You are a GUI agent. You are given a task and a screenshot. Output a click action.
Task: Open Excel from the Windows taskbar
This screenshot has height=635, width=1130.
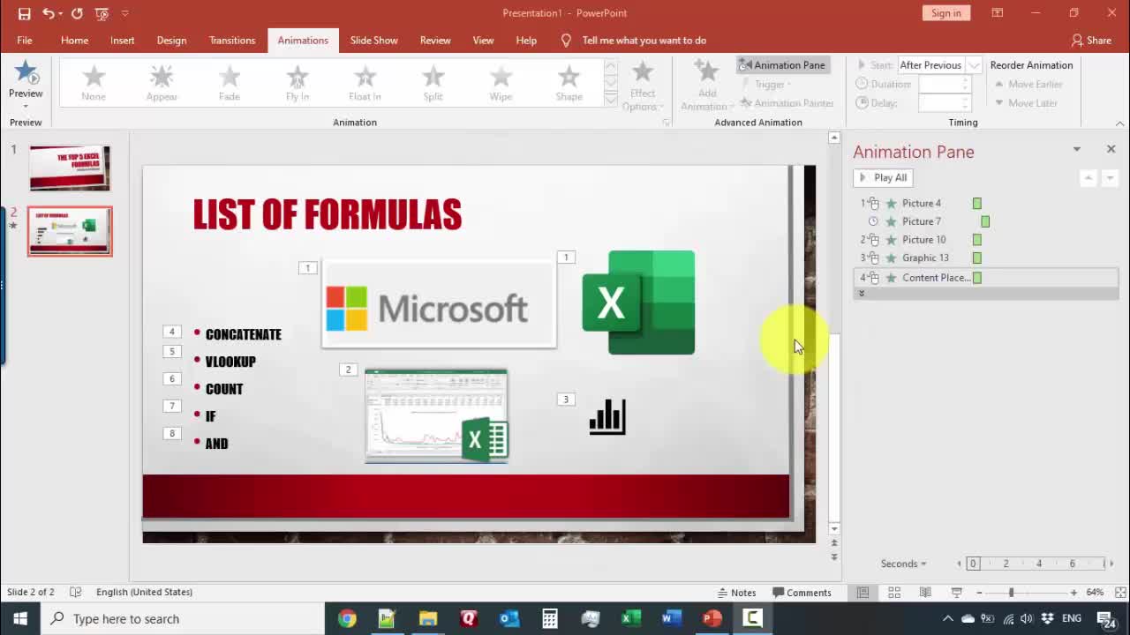coord(630,618)
